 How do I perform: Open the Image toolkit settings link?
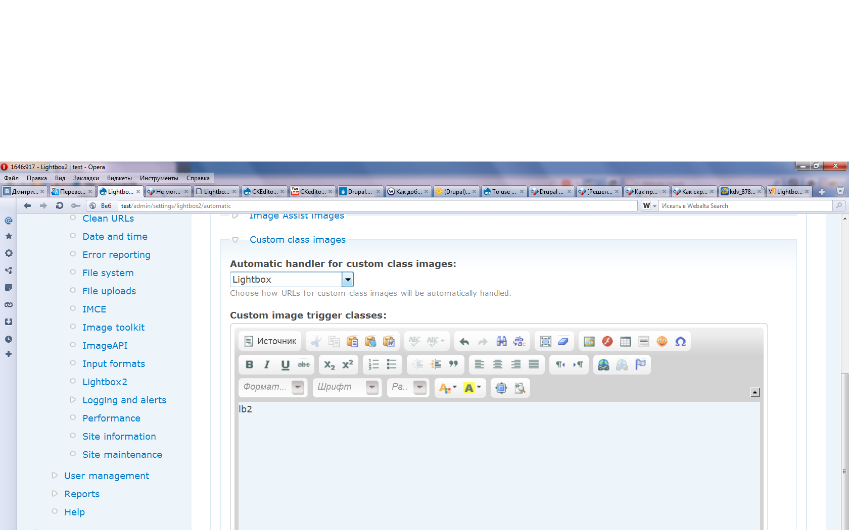113,328
